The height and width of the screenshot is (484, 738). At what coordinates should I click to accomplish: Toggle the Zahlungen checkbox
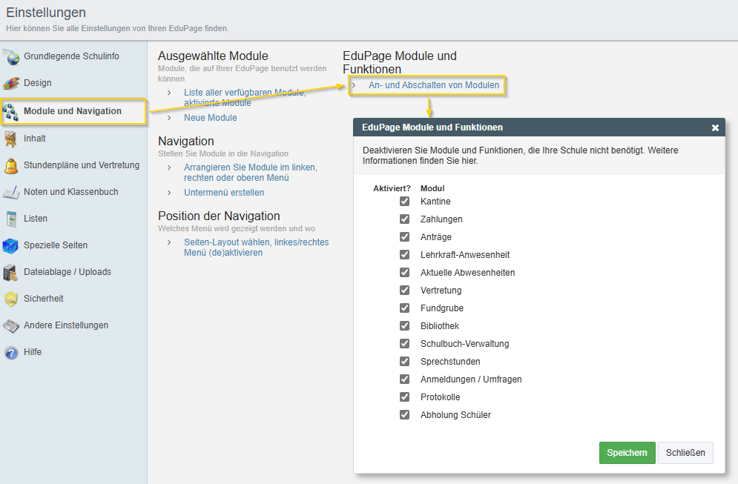[404, 219]
